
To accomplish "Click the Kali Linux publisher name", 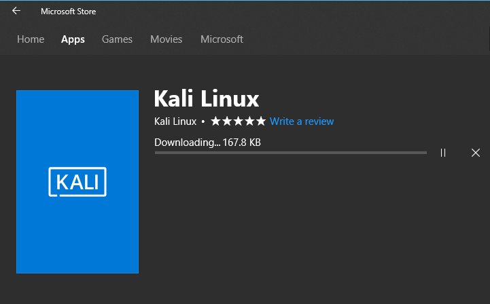I will (175, 121).
